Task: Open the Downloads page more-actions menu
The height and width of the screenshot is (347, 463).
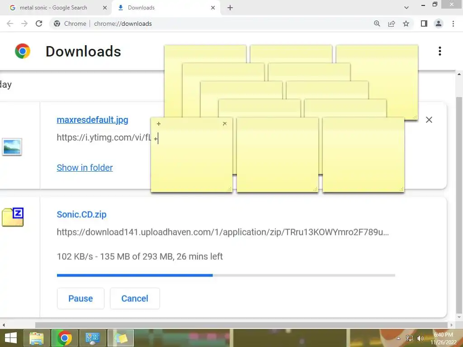Action: point(440,51)
